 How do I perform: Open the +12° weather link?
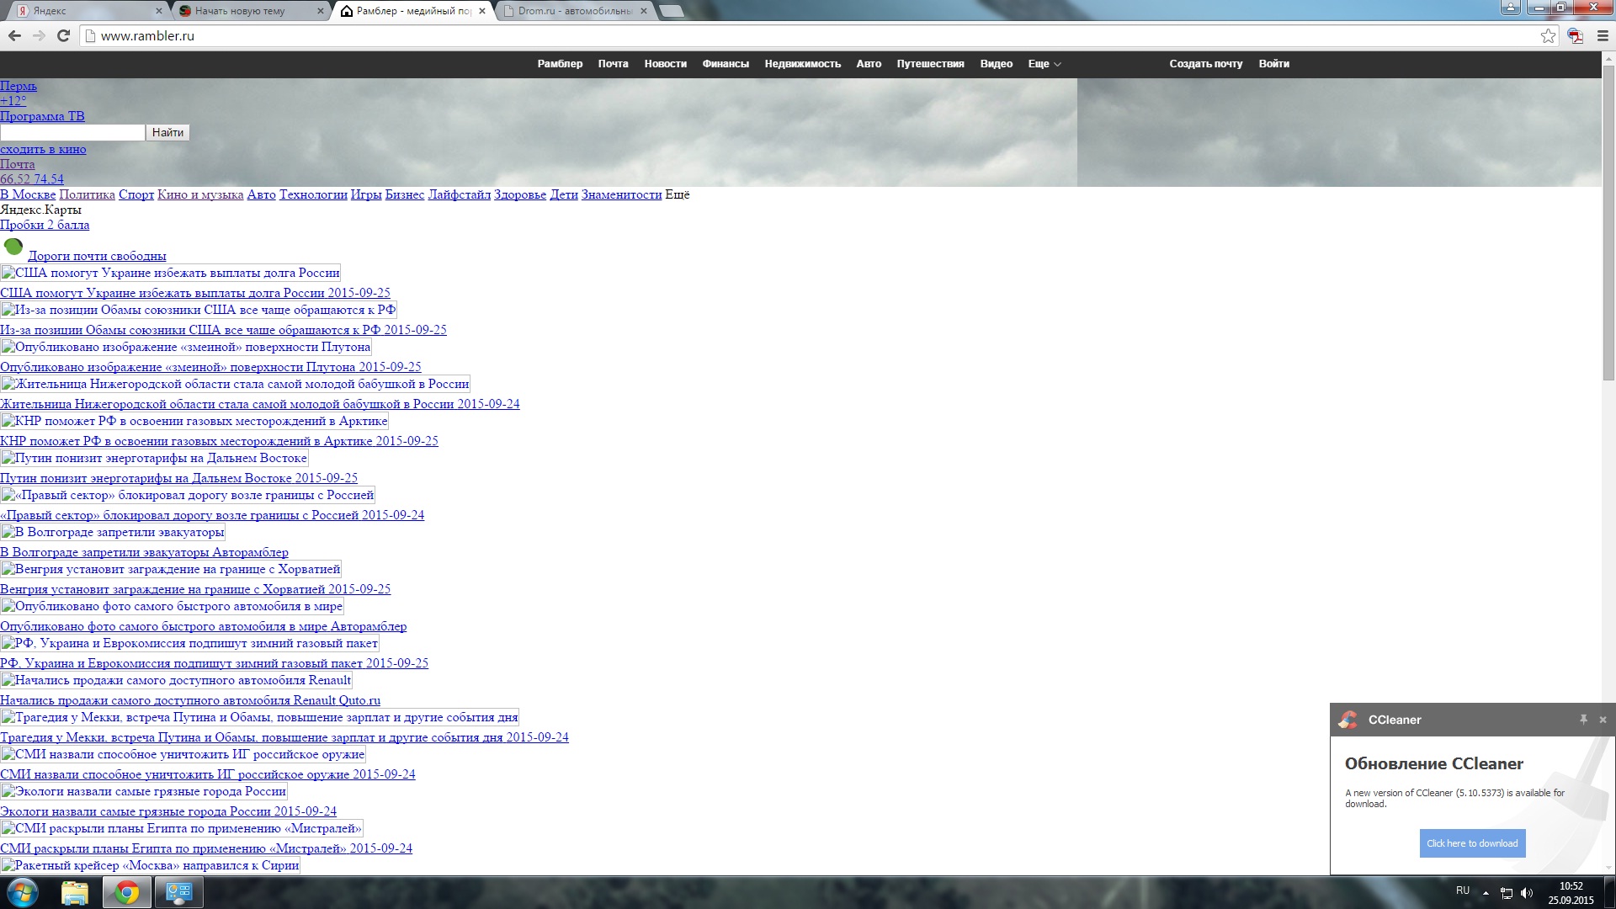pos(13,101)
